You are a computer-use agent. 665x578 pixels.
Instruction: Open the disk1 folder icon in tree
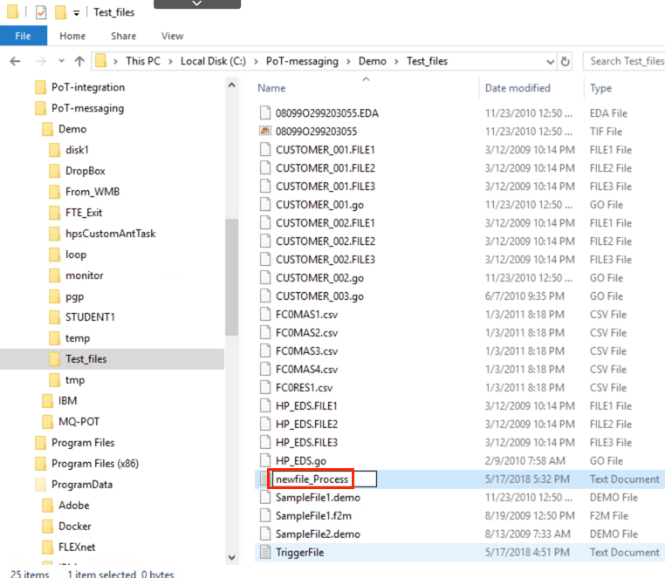pos(54,150)
